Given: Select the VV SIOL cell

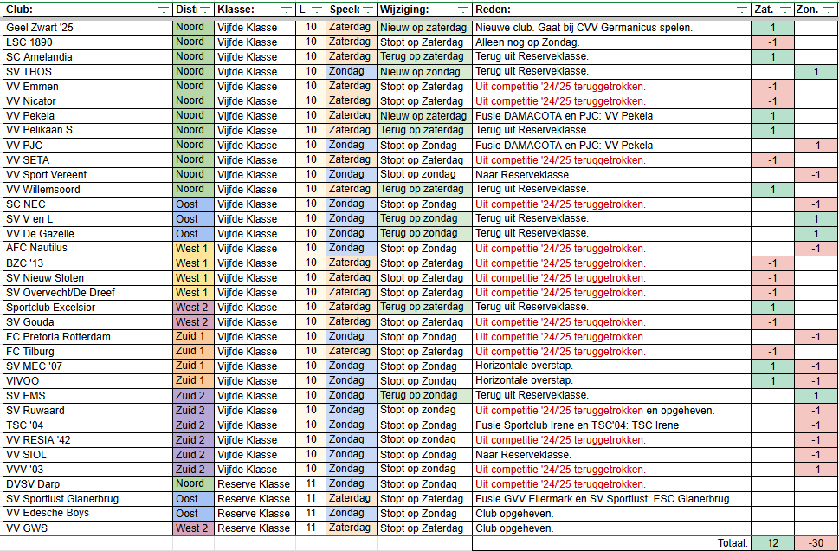Looking at the screenshot, I should [87, 455].
